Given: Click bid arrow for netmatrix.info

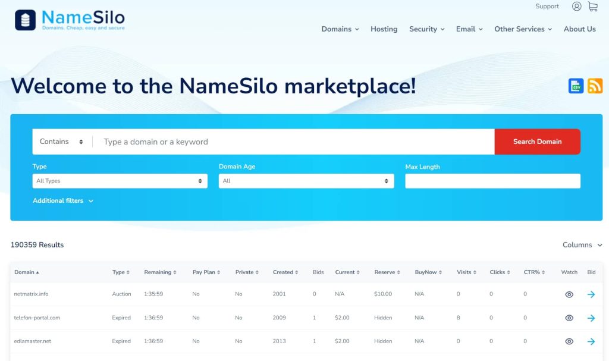Looking at the screenshot, I should click(591, 294).
